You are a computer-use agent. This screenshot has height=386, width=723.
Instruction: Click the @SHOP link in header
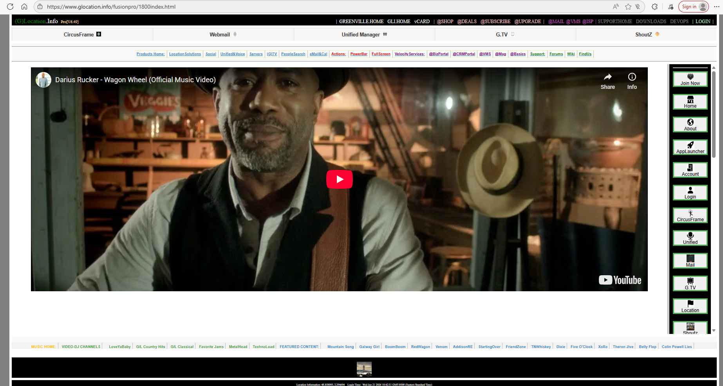click(445, 22)
